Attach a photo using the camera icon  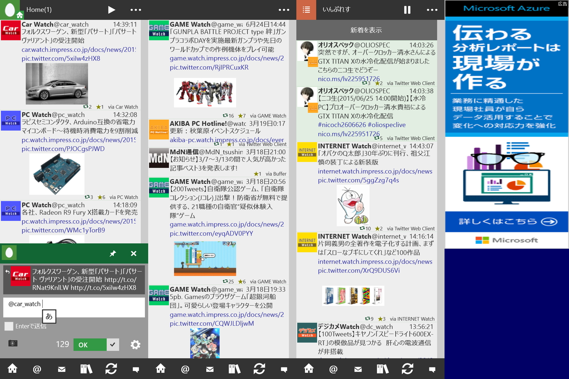click(12, 343)
